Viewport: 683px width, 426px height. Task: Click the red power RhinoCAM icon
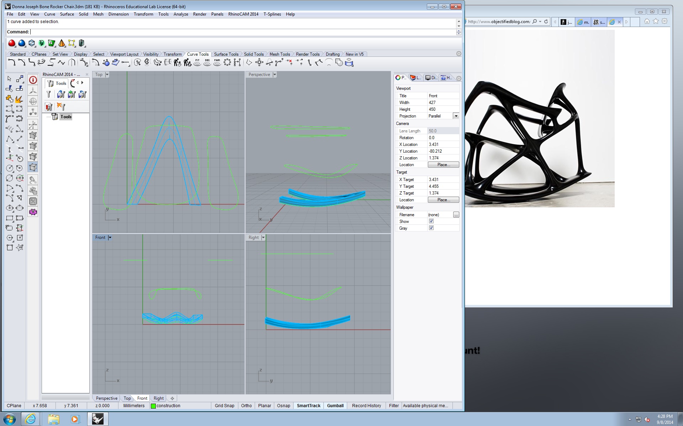click(33, 80)
